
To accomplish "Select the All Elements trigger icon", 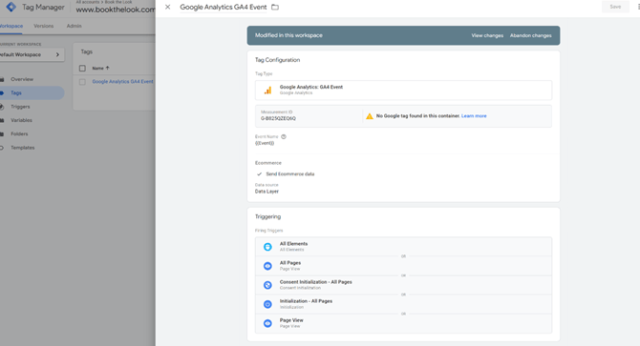I will 267,247.
